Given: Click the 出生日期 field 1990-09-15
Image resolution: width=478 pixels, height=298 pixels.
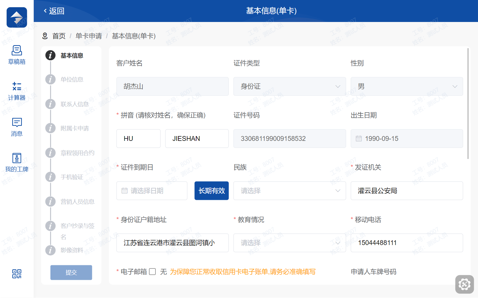Looking at the screenshot, I should pyautogui.click(x=407, y=138).
